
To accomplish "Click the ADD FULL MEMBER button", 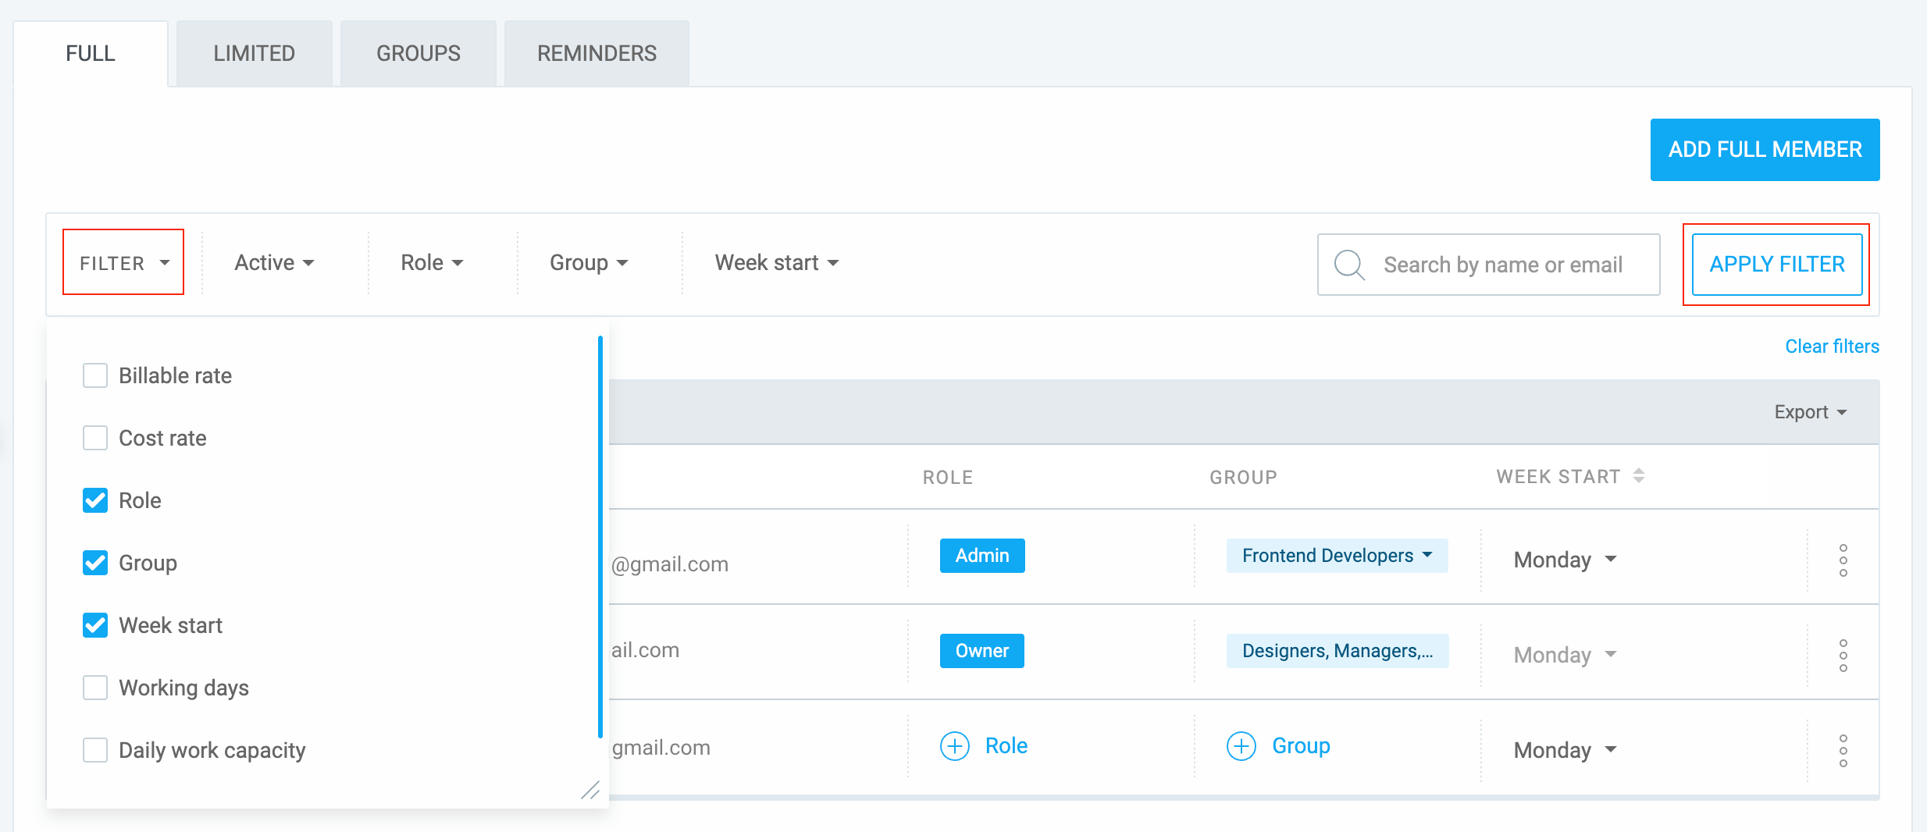I will pos(1765,150).
